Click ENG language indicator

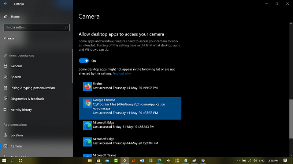click(262, 160)
